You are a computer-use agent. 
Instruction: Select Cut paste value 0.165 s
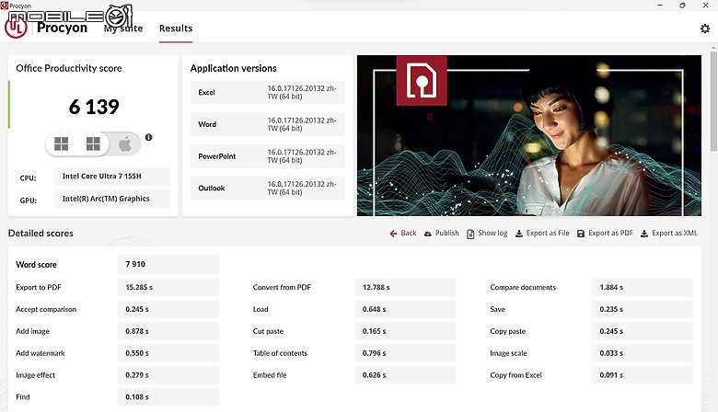(x=406, y=331)
